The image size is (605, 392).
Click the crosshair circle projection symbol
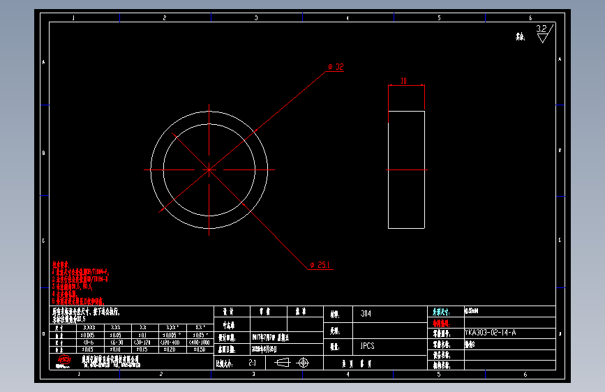click(x=304, y=363)
